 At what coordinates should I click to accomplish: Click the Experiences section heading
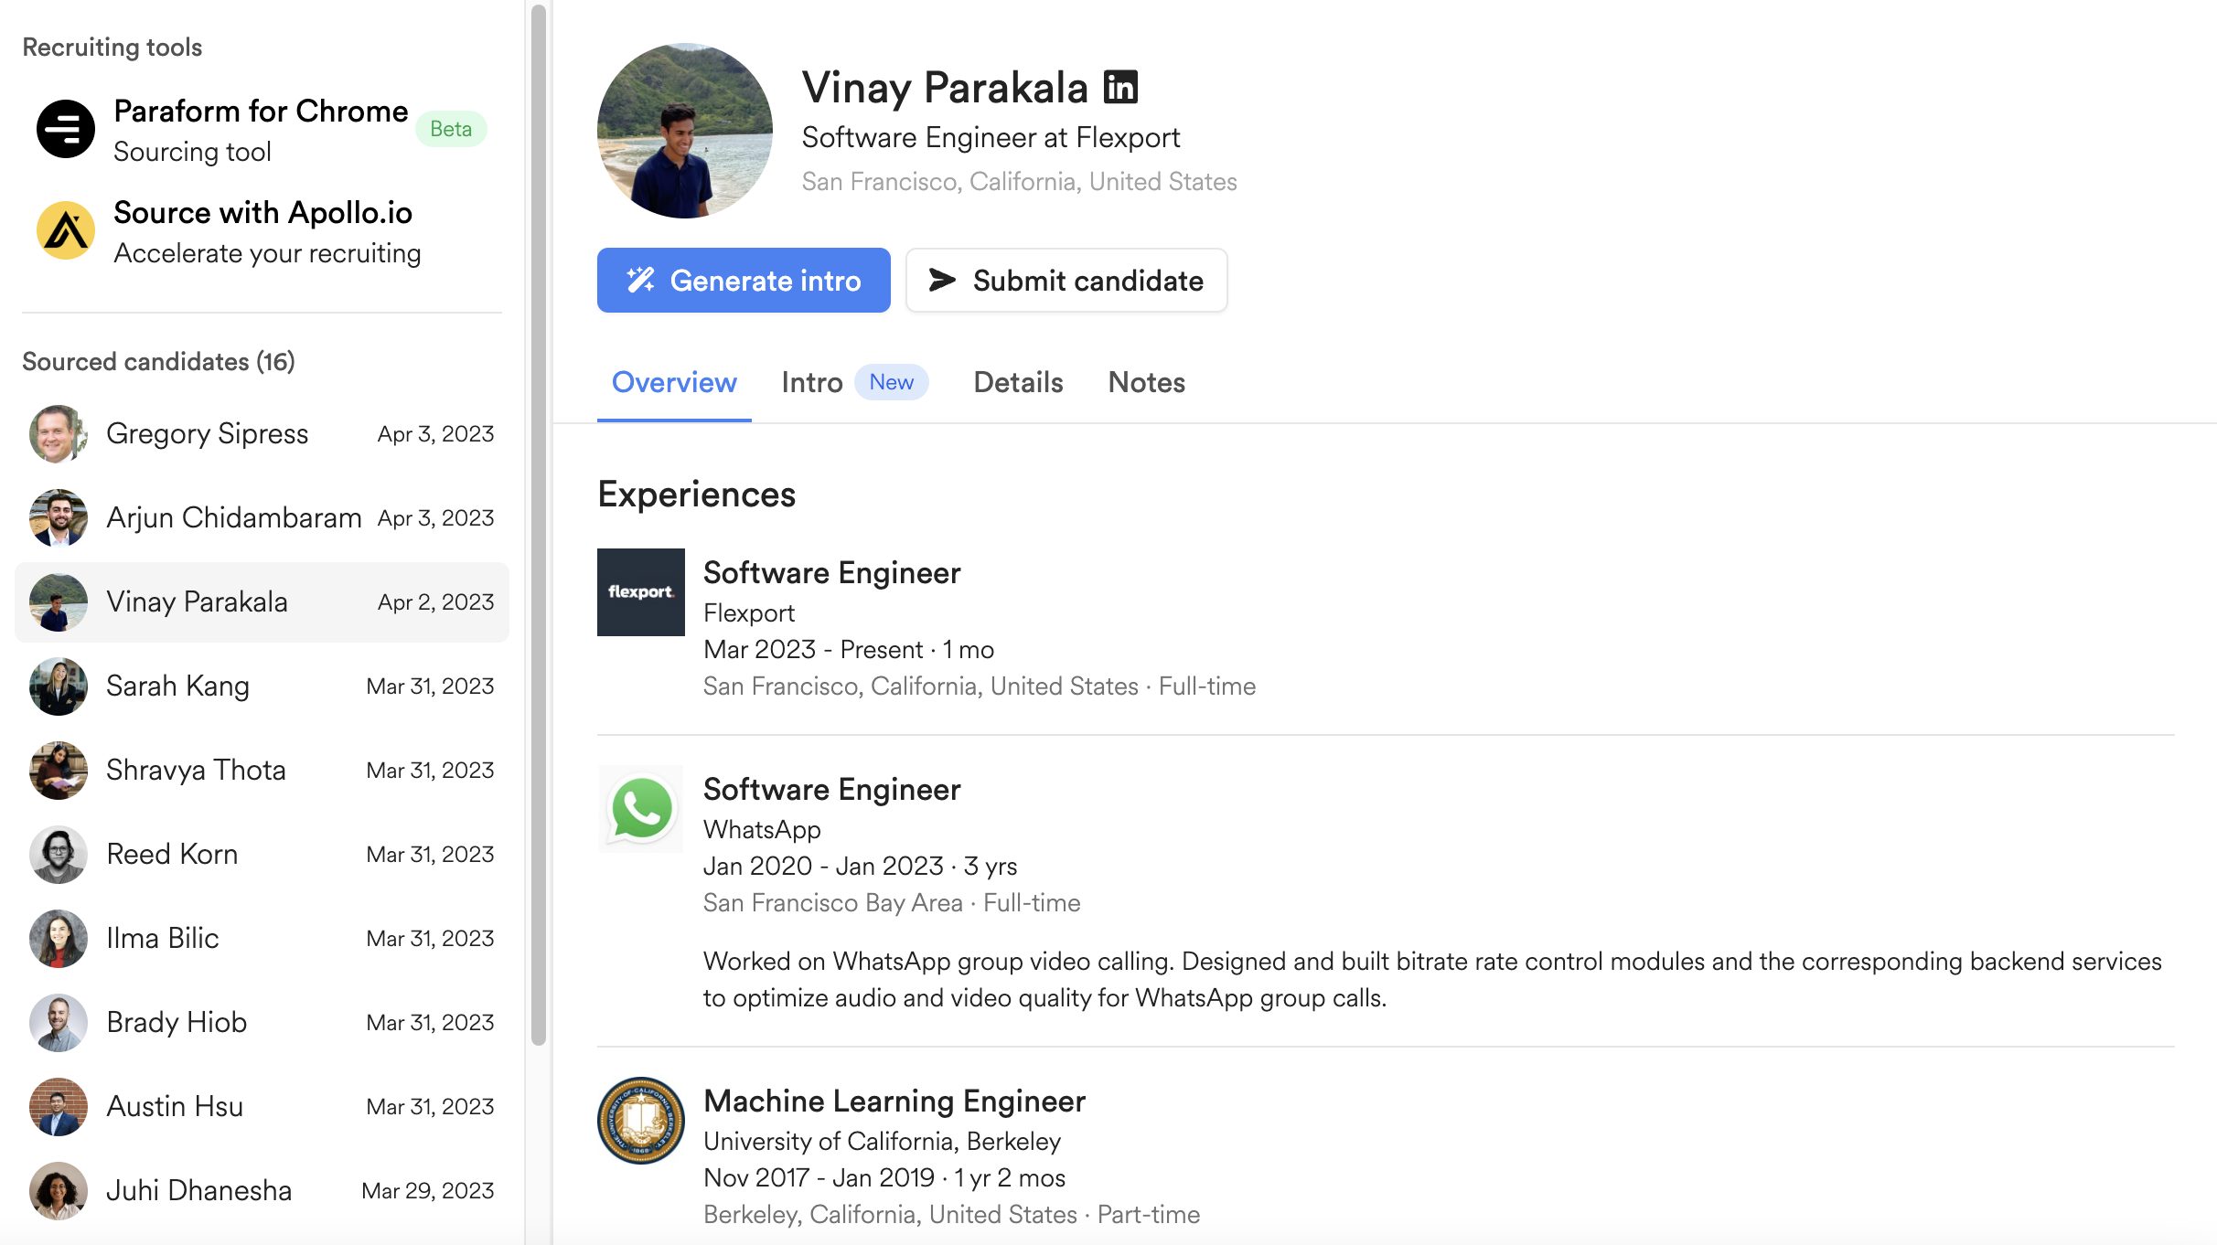696,495
